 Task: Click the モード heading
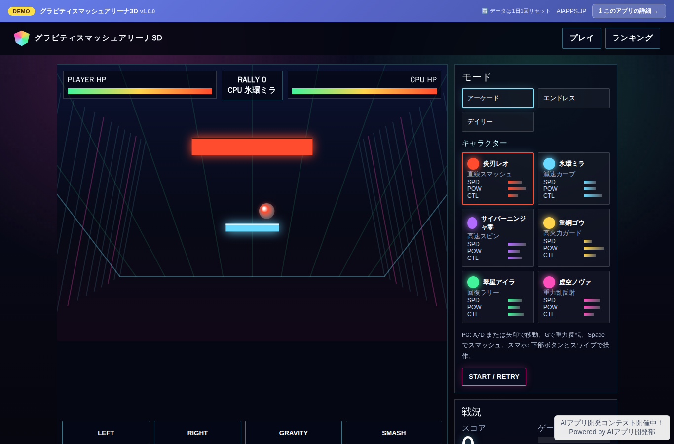point(477,77)
